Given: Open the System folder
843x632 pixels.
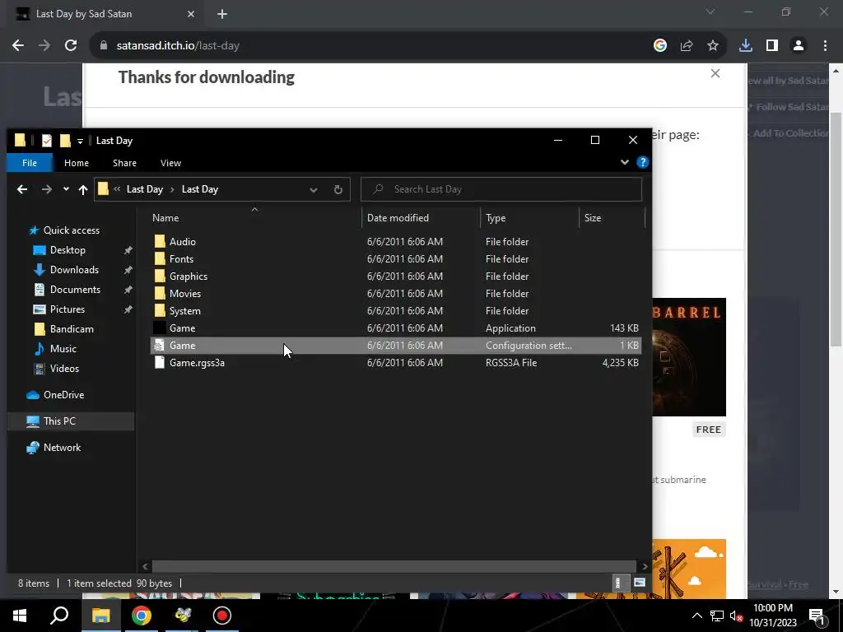Looking at the screenshot, I should click(x=184, y=310).
